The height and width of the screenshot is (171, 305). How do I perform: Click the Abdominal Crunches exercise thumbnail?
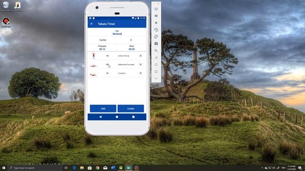click(93, 66)
